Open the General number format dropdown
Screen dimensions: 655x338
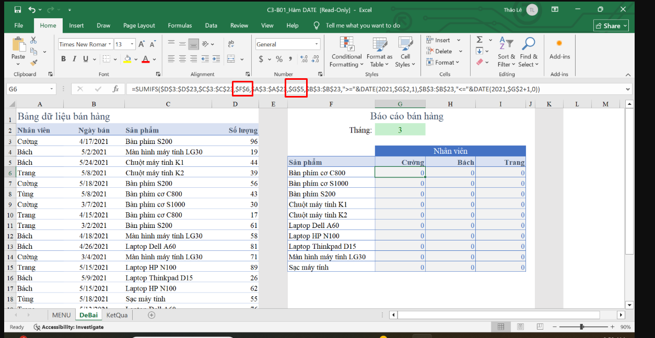point(317,44)
